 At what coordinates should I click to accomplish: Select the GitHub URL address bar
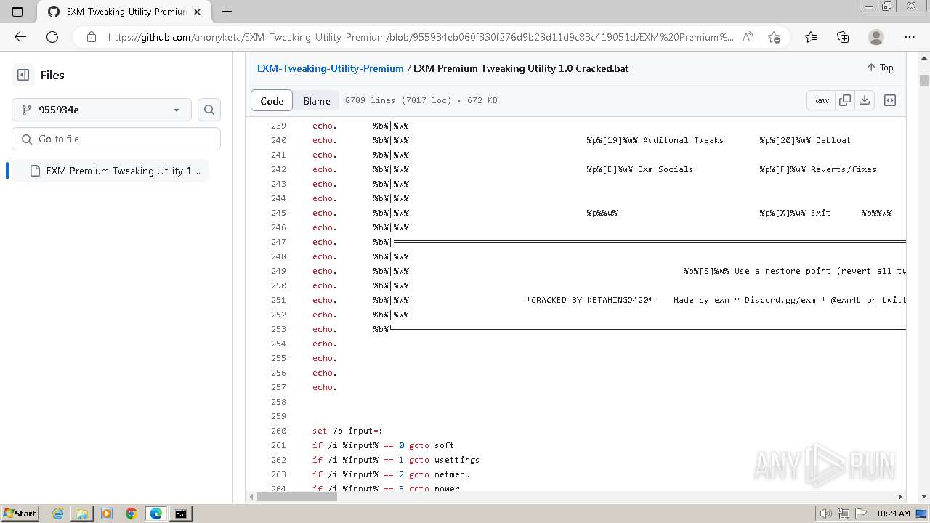[420, 37]
